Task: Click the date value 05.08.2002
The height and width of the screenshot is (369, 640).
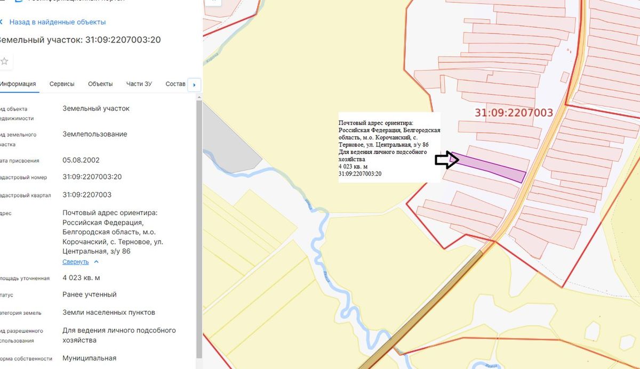Action: pyautogui.click(x=81, y=160)
